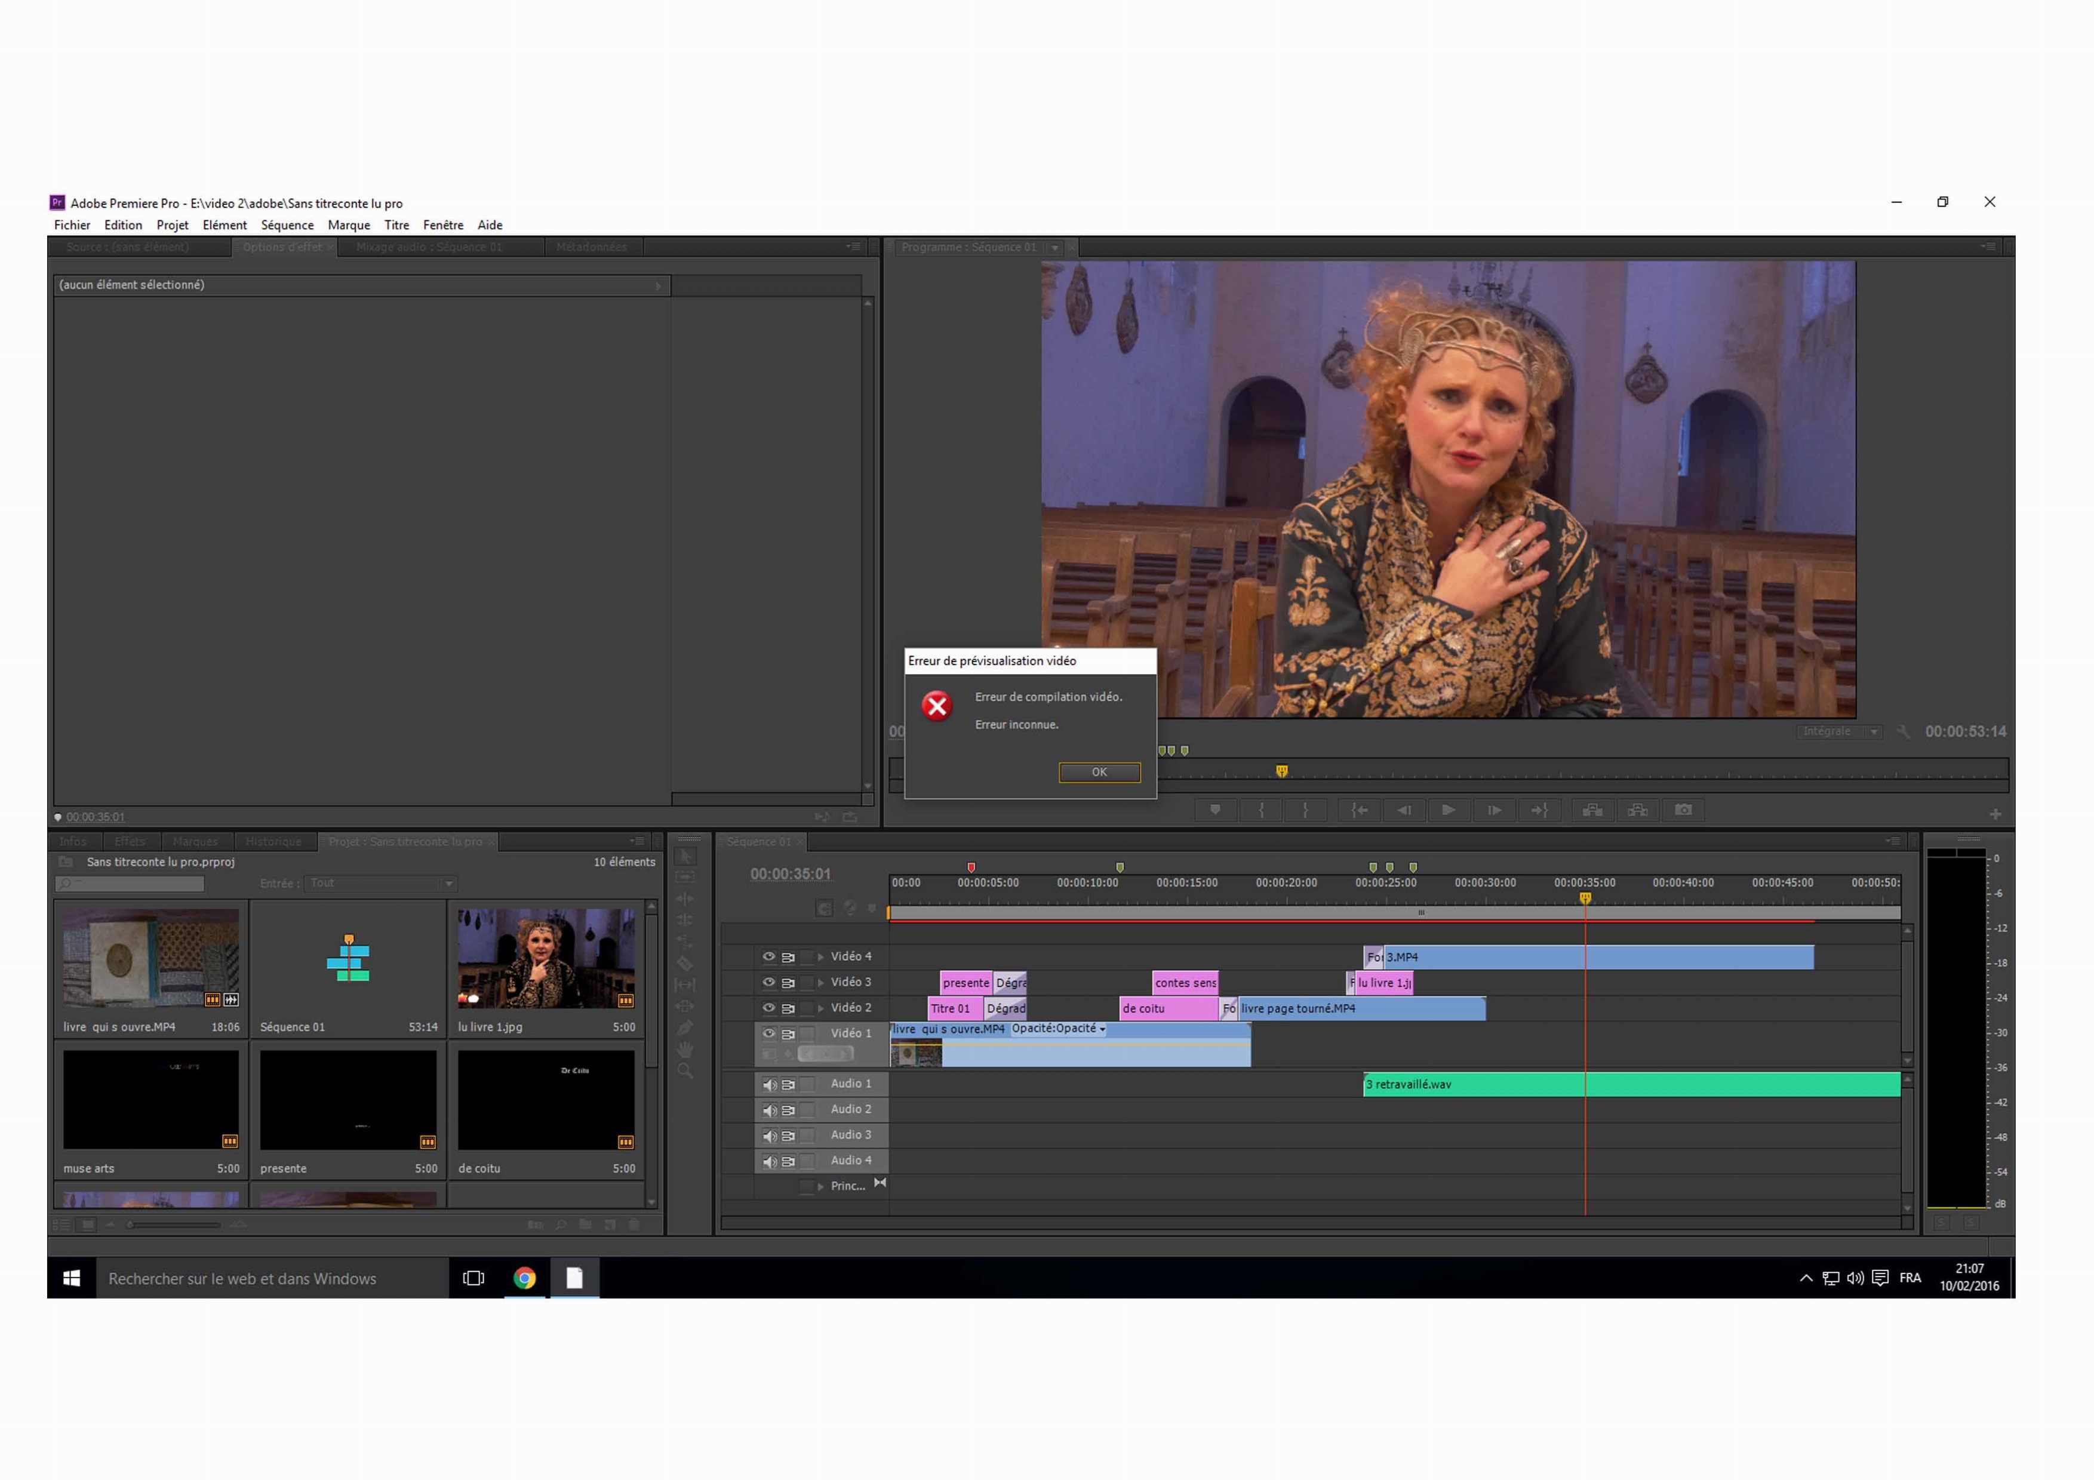
Task: Click OK in the error dialog
Action: pos(1099,773)
